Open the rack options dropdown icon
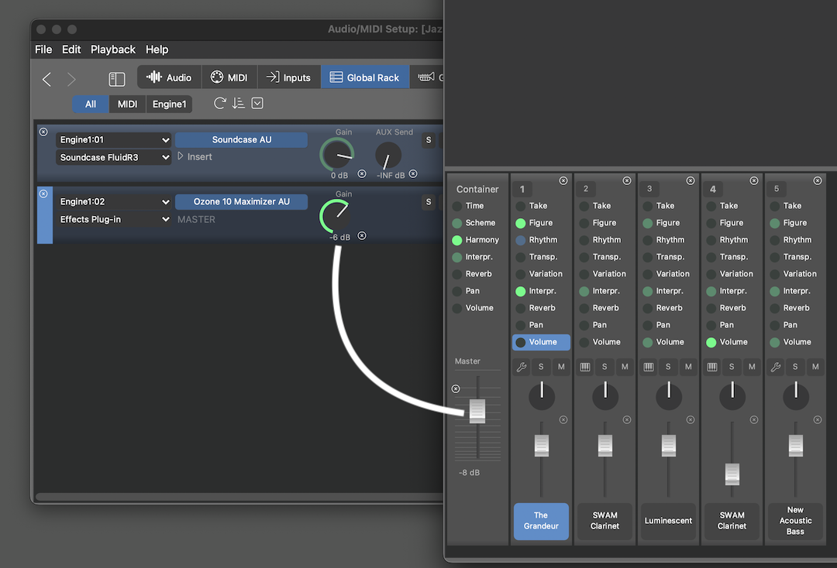The width and height of the screenshot is (837, 568). point(257,104)
